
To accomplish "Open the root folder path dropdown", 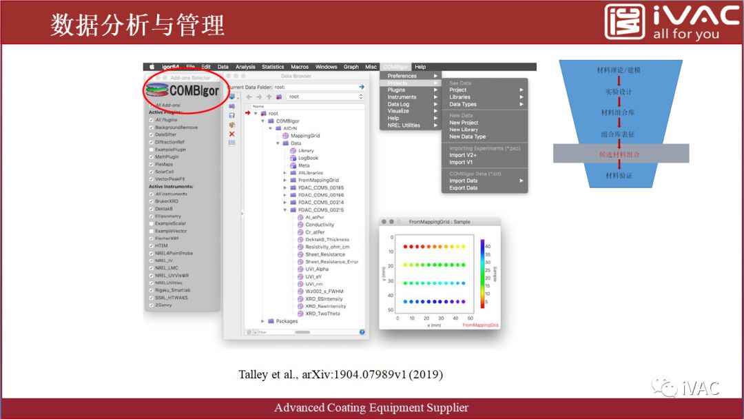I will [x=326, y=96].
